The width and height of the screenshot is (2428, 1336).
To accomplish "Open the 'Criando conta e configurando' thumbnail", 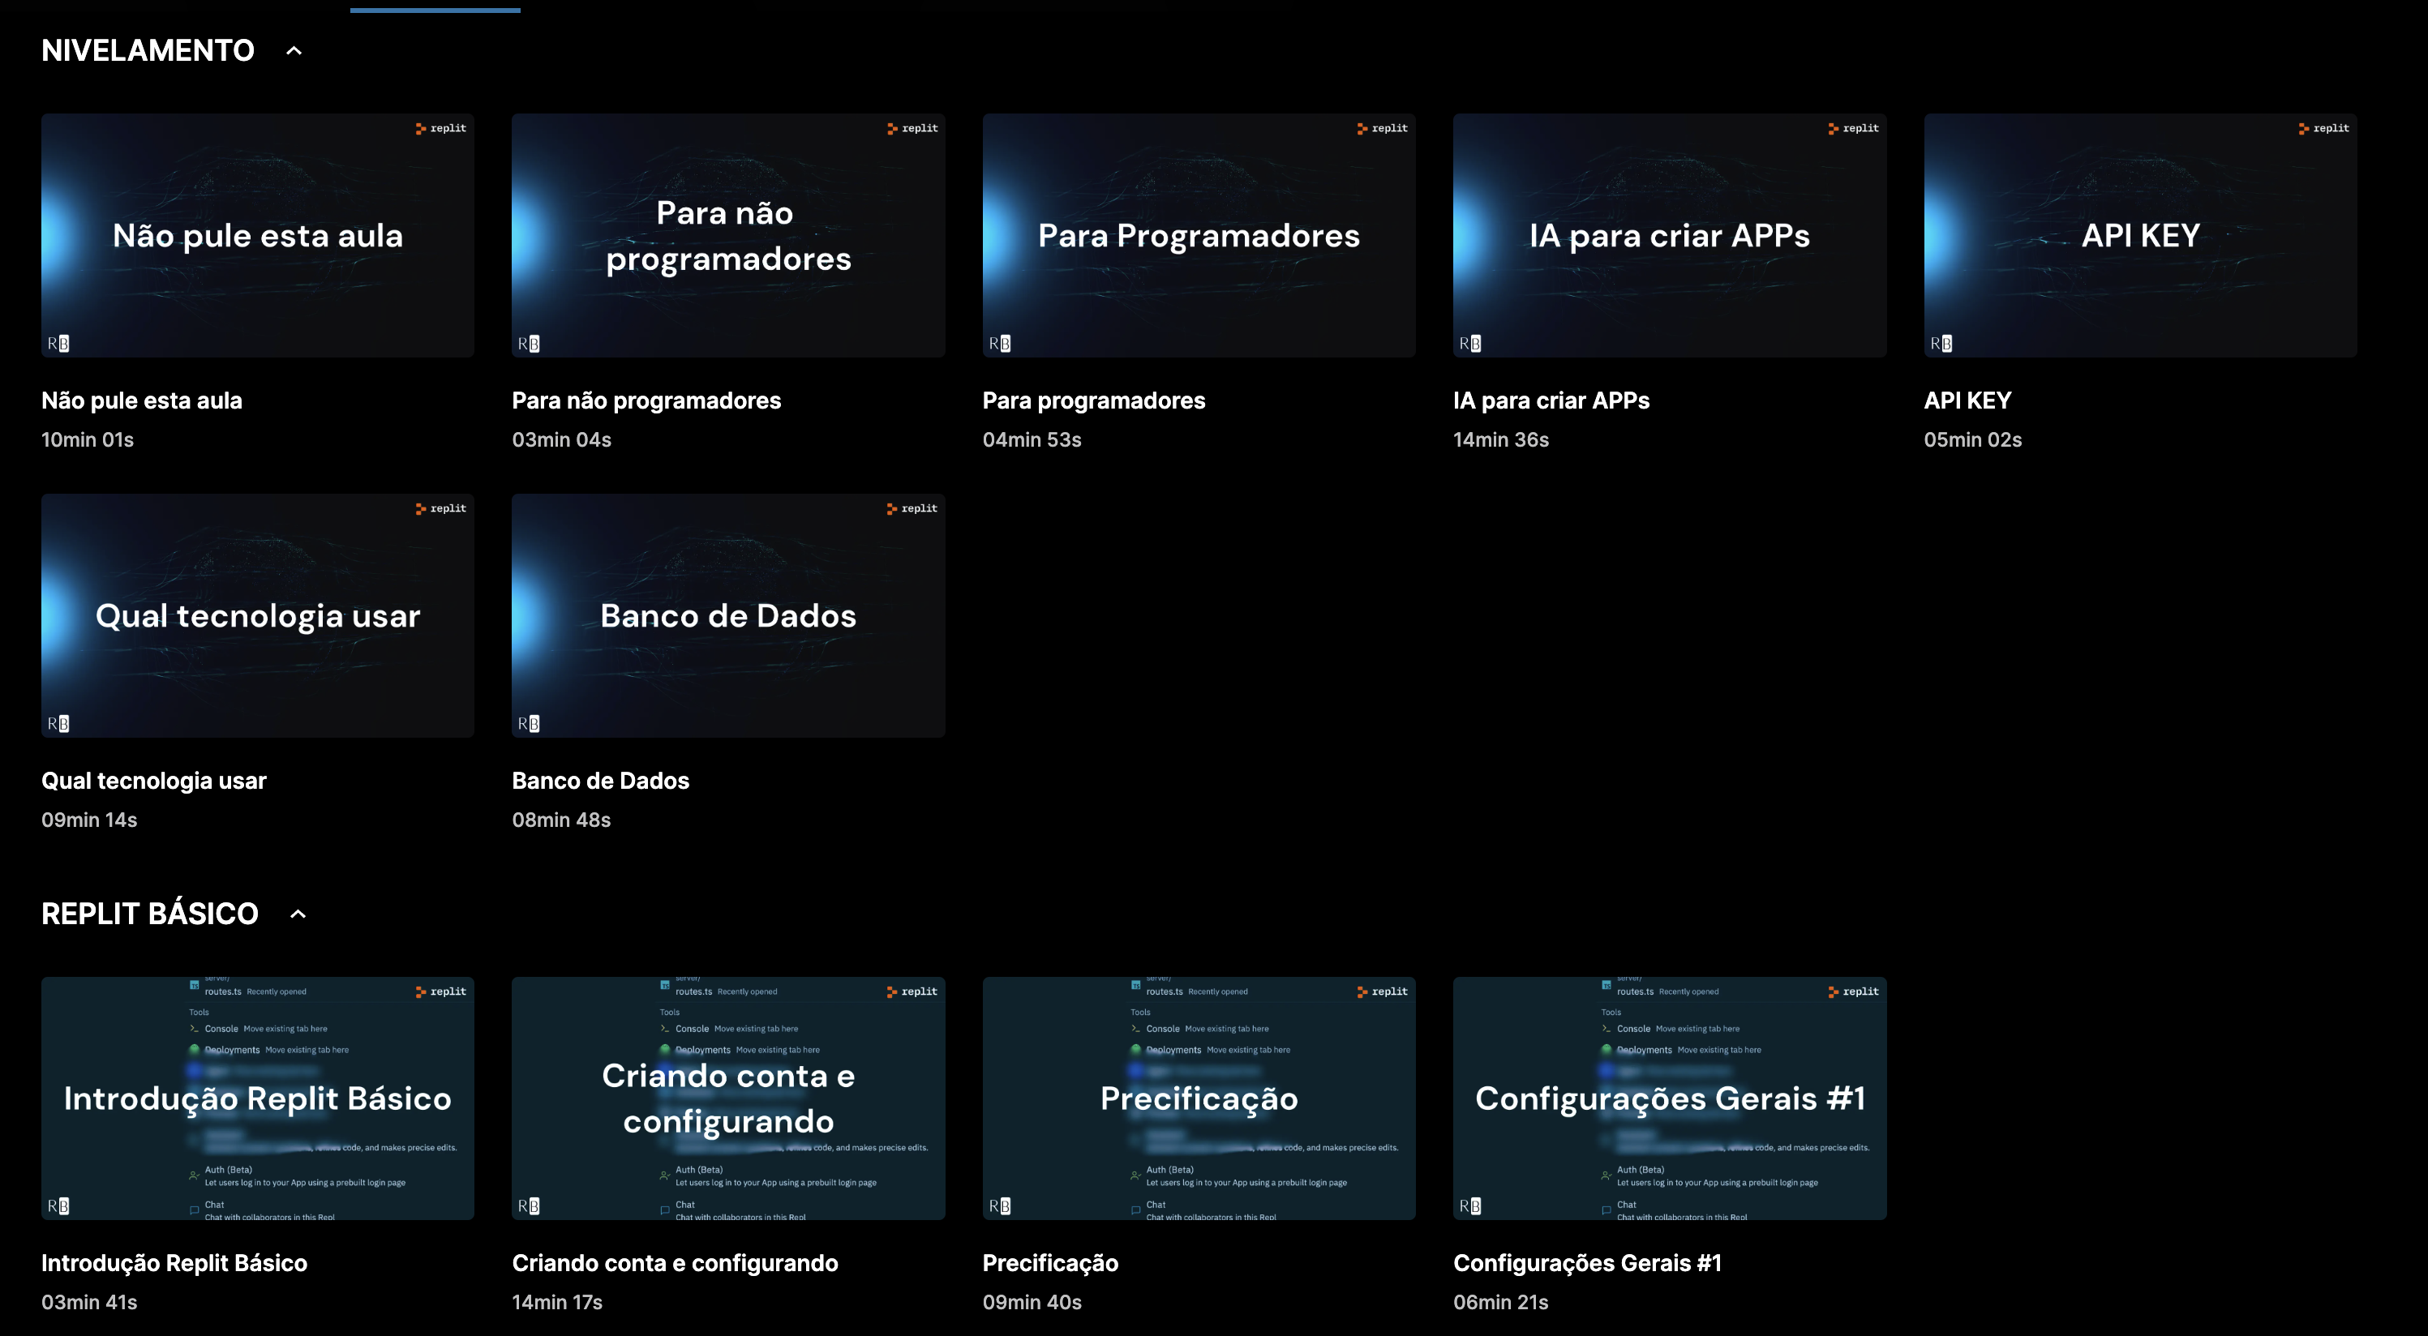I will click(727, 1098).
